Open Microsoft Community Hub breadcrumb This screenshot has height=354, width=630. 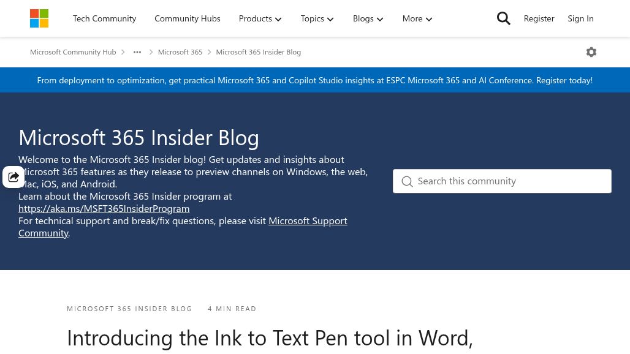pyautogui.click(x=73, y=52)
